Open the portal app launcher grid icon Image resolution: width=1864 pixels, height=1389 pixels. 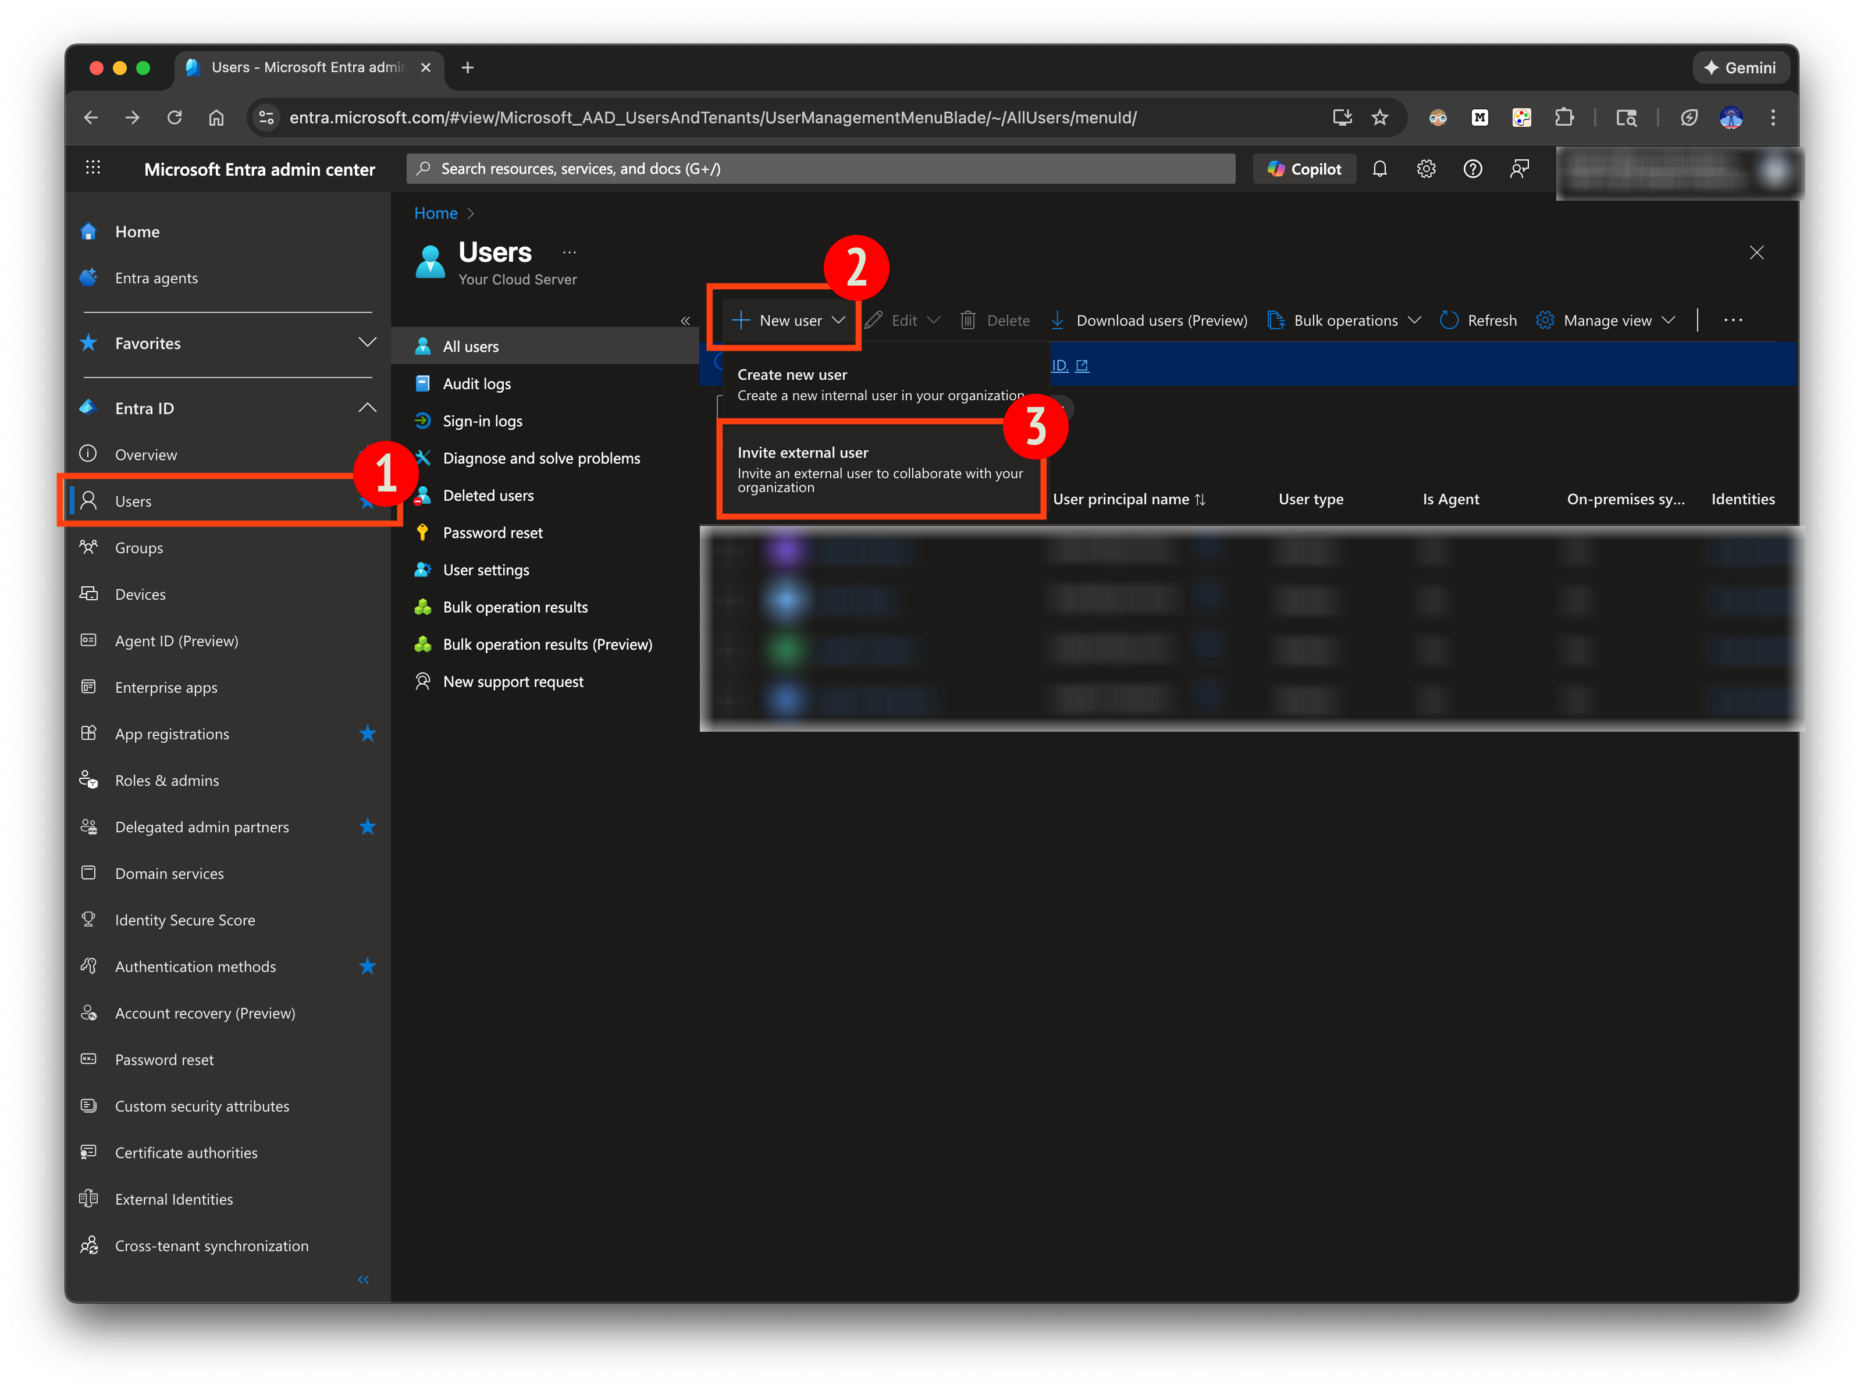coord(93,168)
